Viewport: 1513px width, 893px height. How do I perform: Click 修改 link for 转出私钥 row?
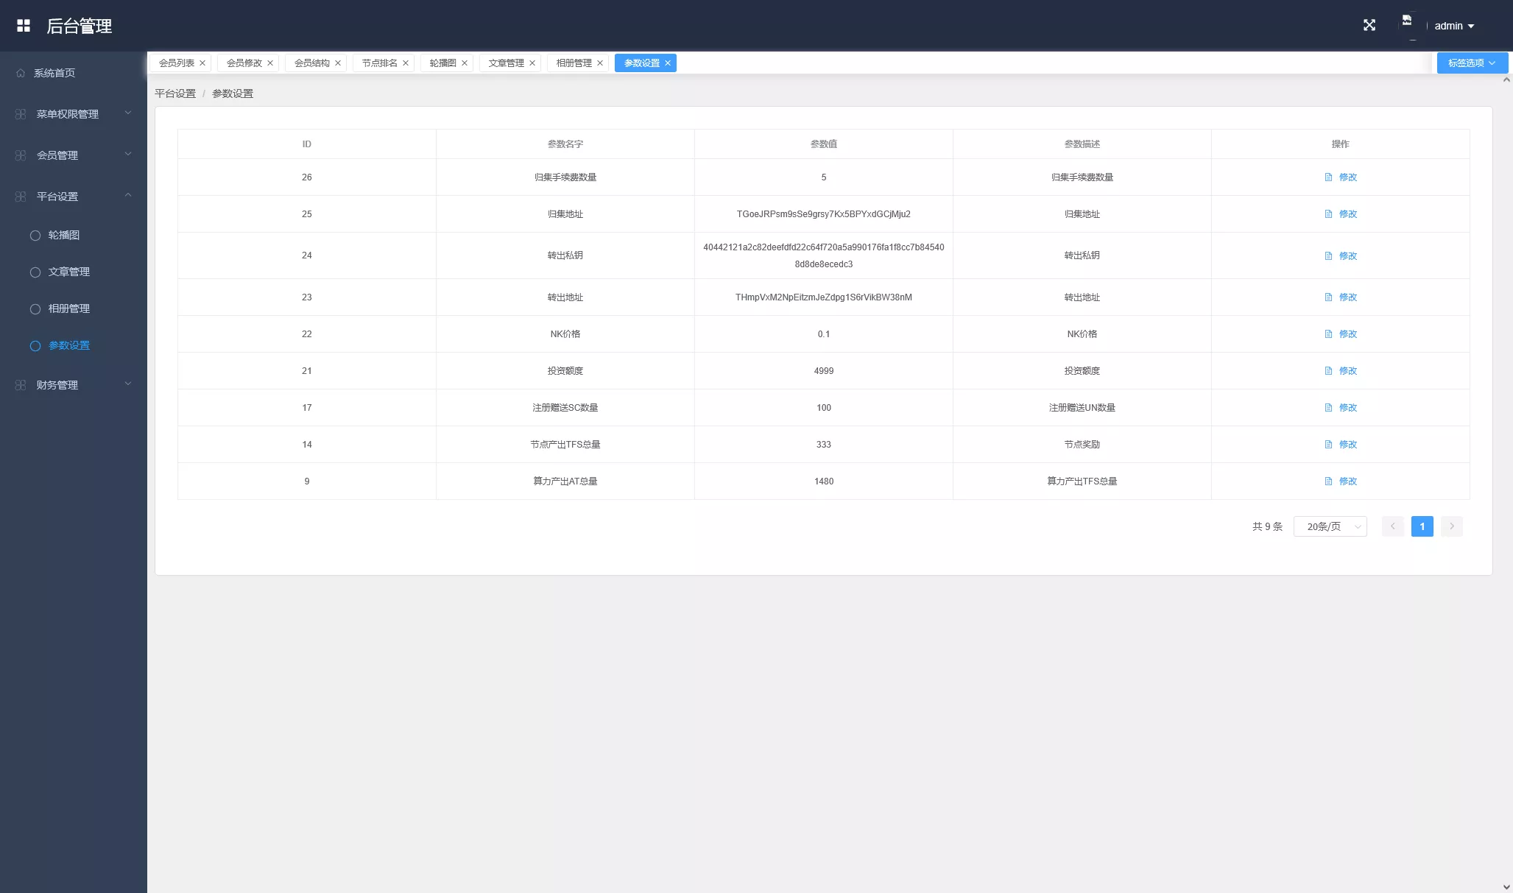pyautogui.click(x=1347, y=256)
